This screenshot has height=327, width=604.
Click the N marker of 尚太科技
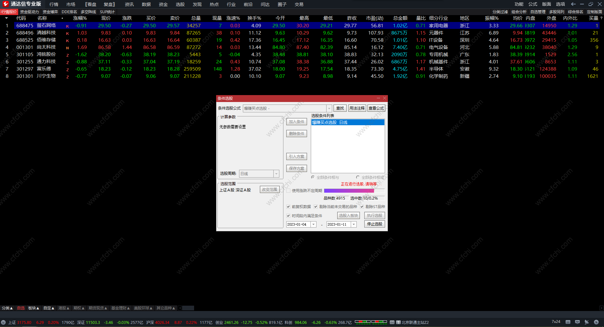(x=67, y=48)
